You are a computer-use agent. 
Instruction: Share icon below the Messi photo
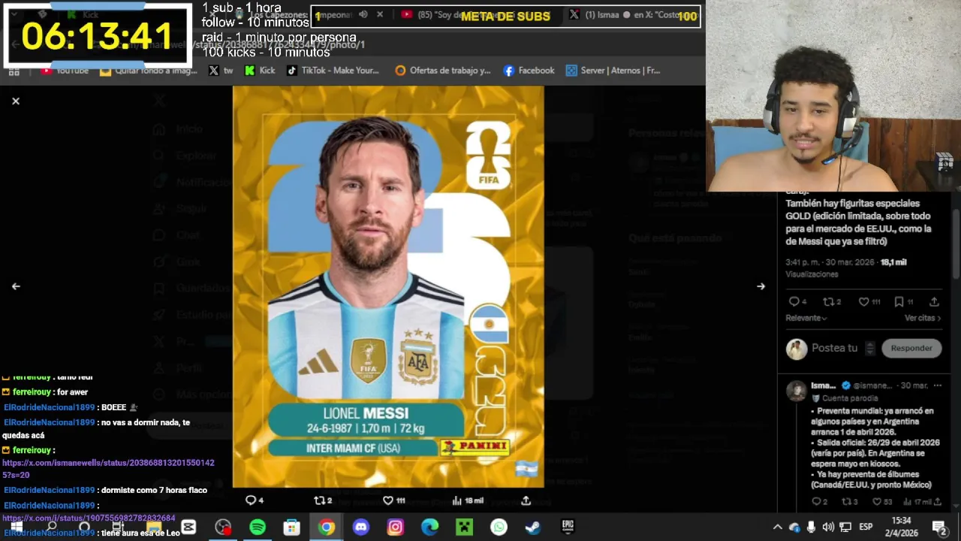pos(526,500)
